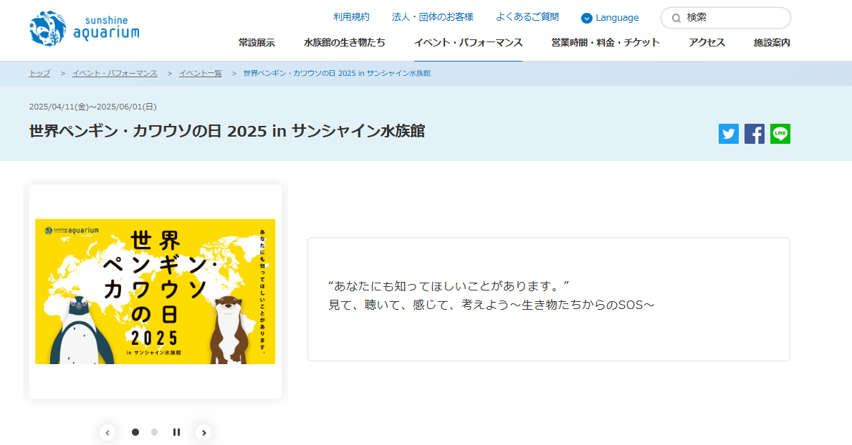Image resolution: width=852 pixels, height=445 pixels.
Task: Open the 営業時間・料金・チケット menu
Action: 606,43
